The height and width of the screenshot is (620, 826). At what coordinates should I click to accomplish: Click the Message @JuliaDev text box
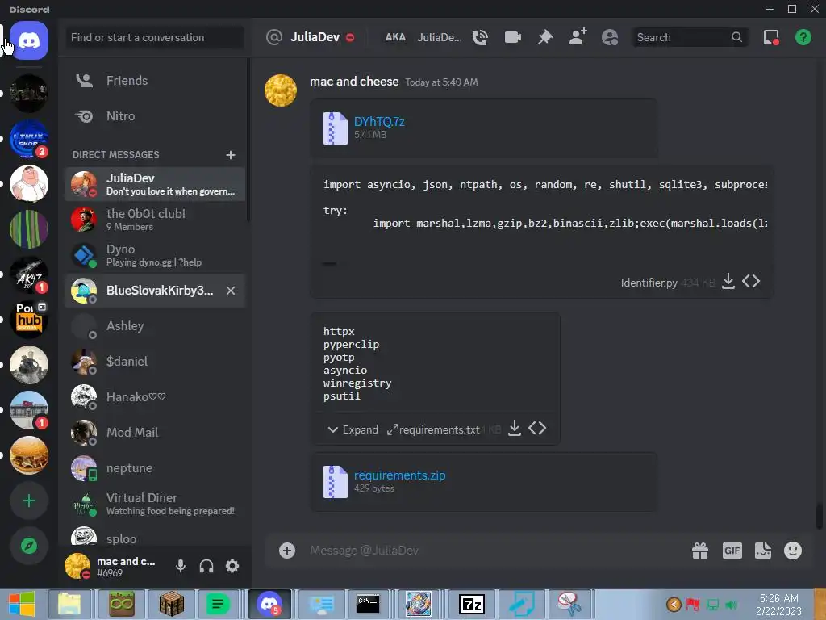(x=495, y=551)
